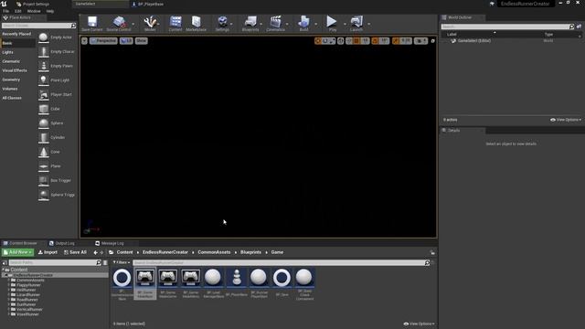This screenshot has height=329, width=585.
Task: Select the Visual Effects category
Action: click(15, 70)
